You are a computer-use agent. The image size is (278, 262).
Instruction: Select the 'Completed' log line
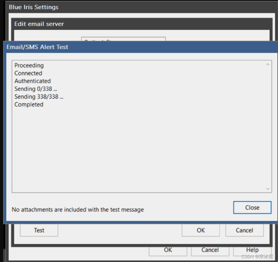pos(29,105)
